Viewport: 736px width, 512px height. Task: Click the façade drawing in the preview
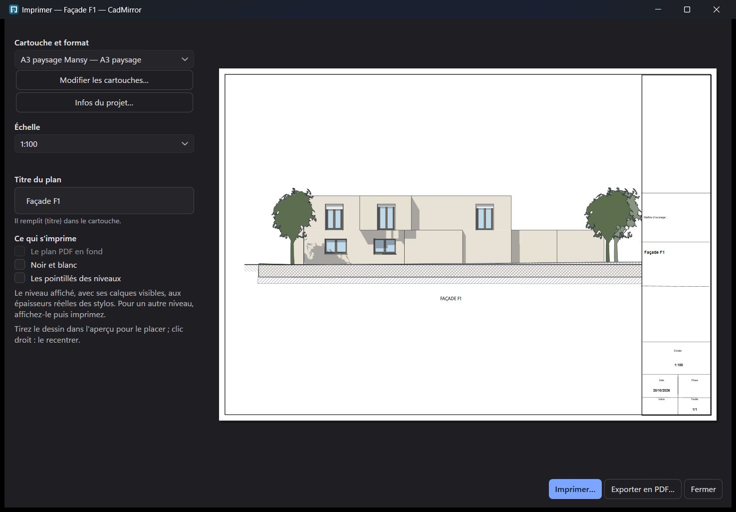[443, 236]
